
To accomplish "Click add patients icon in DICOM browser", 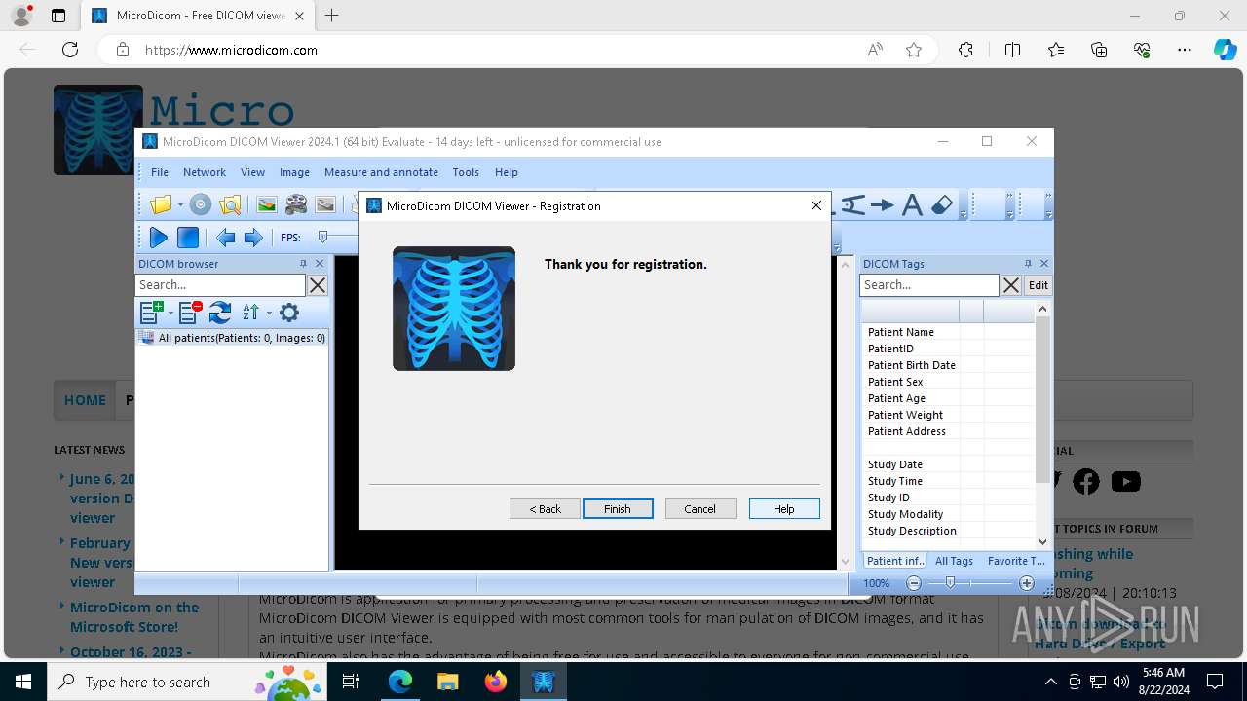I will click(x=151, y=313).
